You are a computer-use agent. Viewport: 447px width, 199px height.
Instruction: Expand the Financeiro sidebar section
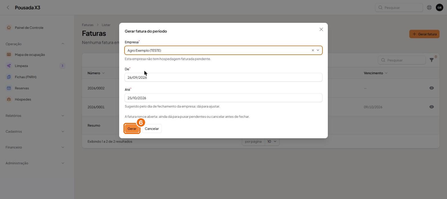pyautogui.click(x=35, y=147)
